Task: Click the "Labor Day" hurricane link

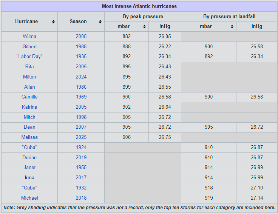Action: tap(29, 57)
